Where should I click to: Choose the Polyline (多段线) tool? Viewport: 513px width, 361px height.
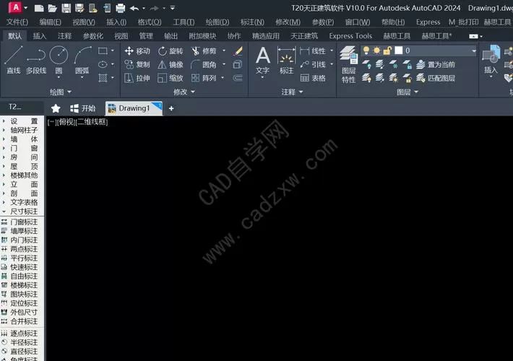click(36, 60)
